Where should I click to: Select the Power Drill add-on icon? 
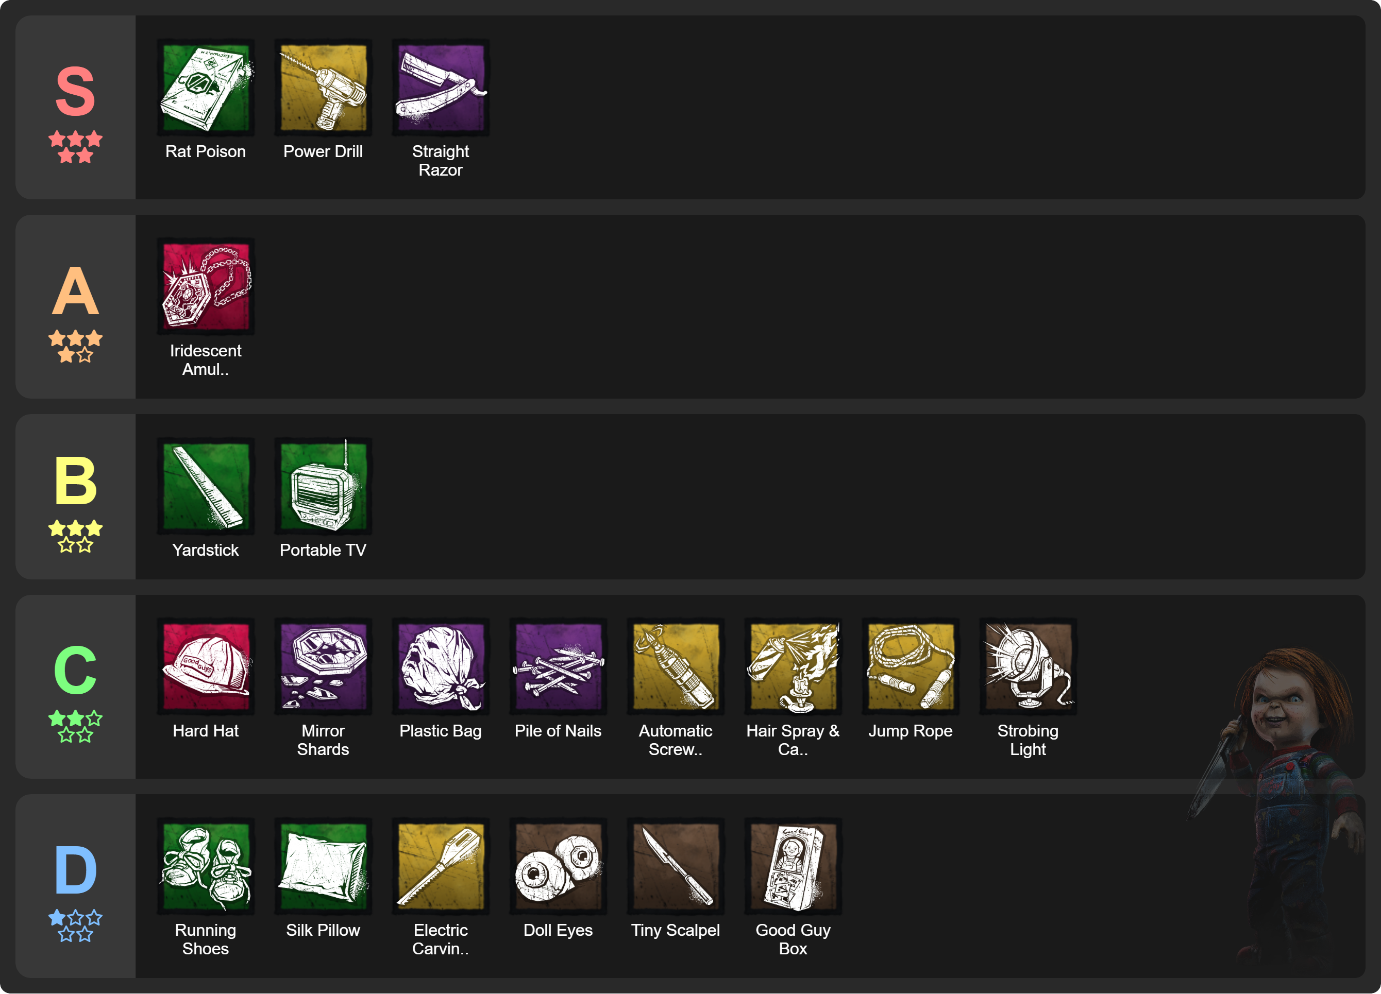(x=323, y=88)
